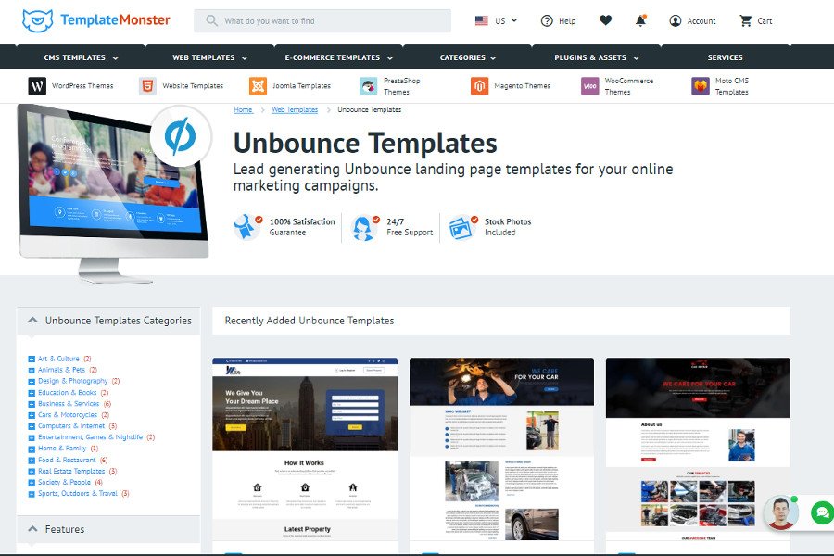Click the chat agent avatar
The width and height of the screenshot is (834, 556).
(x=781, y=512)
